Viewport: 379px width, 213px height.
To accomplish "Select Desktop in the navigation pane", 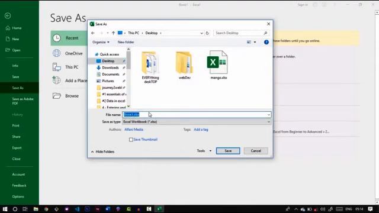I will pos(108,61).
